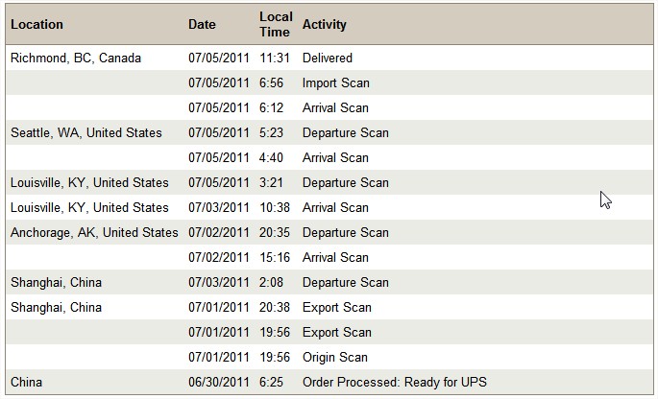
Task: Click the China location in last row
Action: pos(27,383)
